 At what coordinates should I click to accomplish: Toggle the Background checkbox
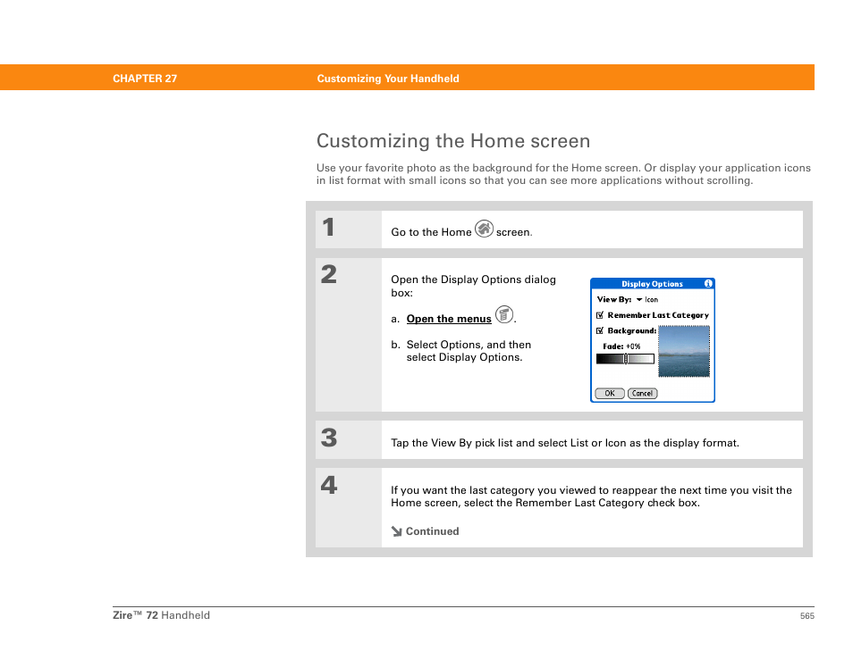[600, 330]
